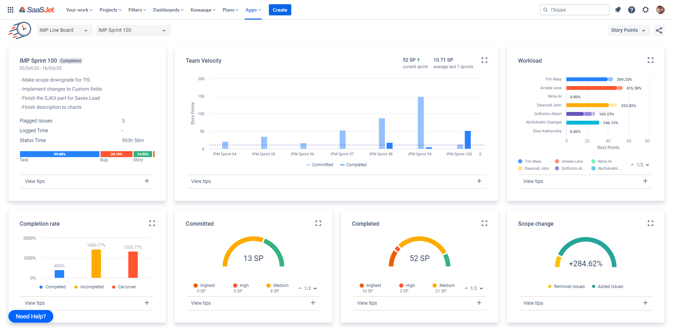
Task: Click the share icon next to Story Points
Action: [659, 30]
